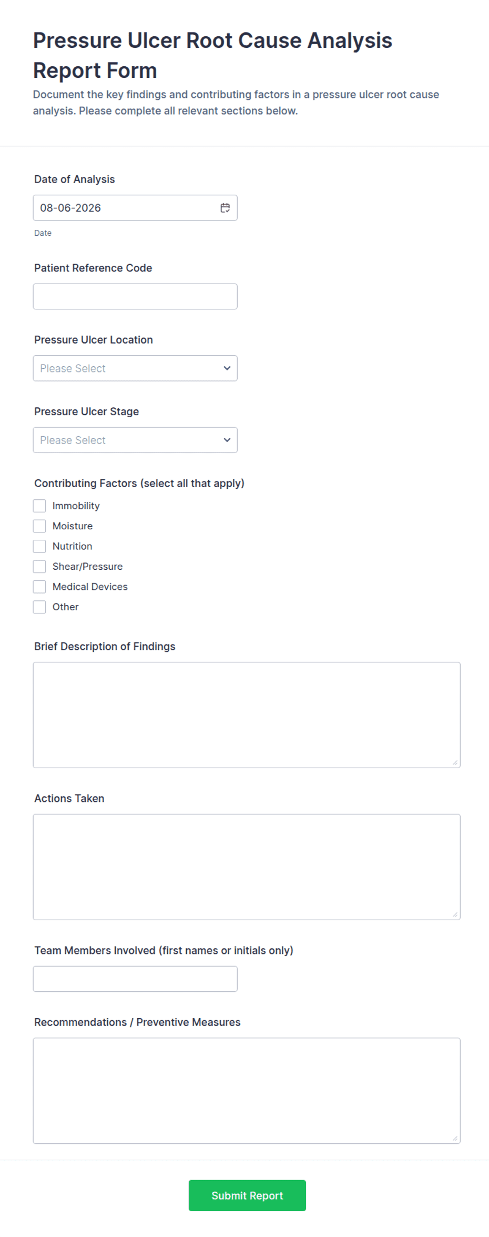Submit the report with green button
489x1237 pixels.
pos(247,1195)
